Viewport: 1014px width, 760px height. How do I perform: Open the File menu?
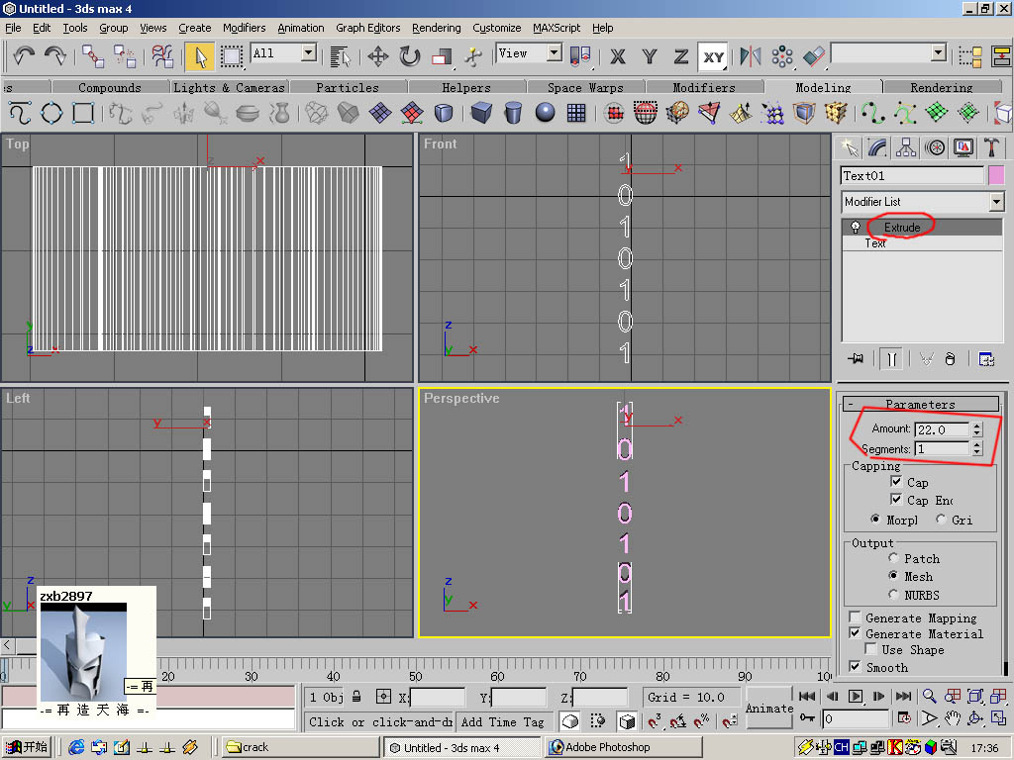(13, 28)
